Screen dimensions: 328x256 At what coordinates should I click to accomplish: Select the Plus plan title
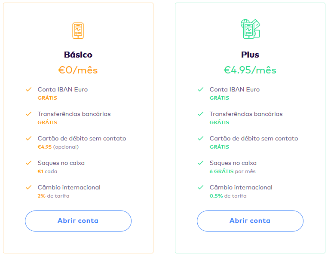coord(250,55)
